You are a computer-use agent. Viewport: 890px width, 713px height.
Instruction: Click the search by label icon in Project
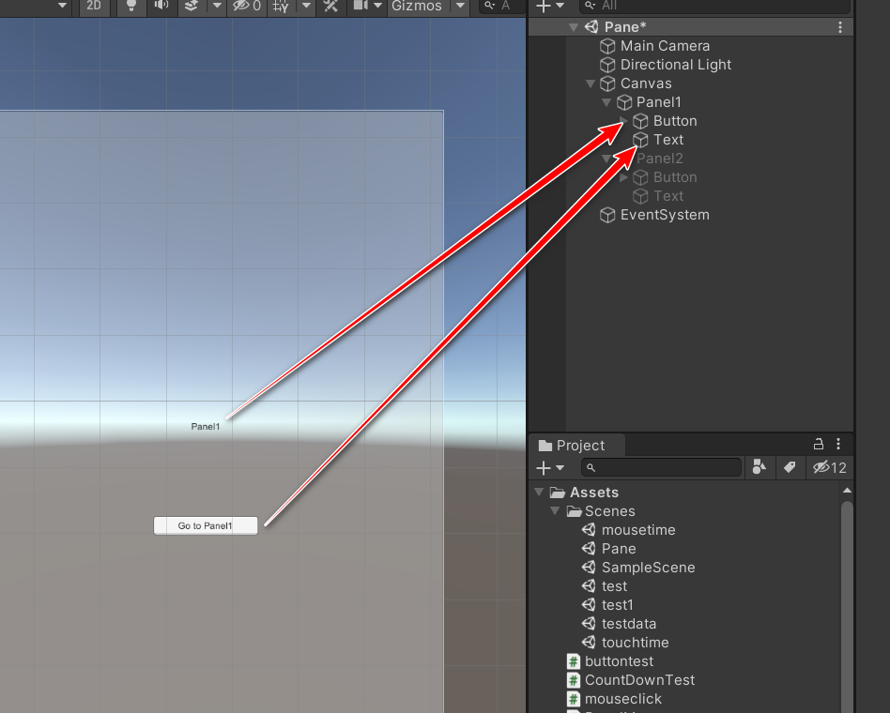[790, 468]
